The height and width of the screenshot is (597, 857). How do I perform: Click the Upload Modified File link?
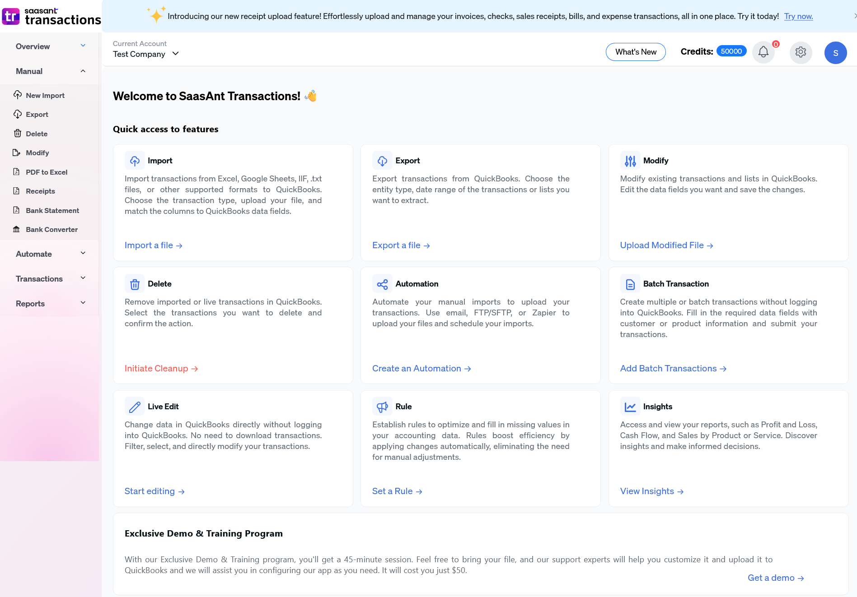point(667,245)
